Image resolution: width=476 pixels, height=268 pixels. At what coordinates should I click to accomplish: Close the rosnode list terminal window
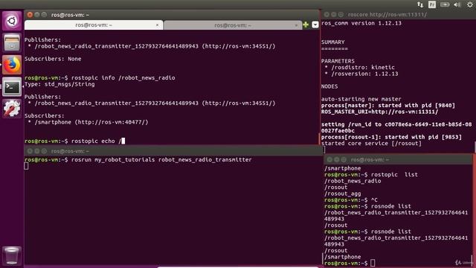pyautogui.click(x=329, y=159)
